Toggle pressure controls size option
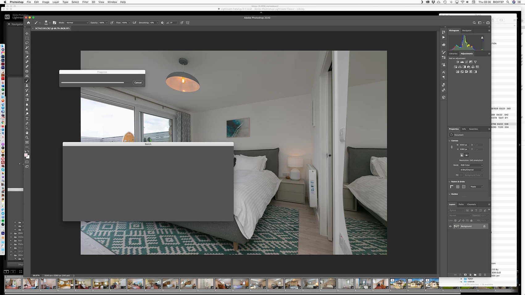 (182, 23)
